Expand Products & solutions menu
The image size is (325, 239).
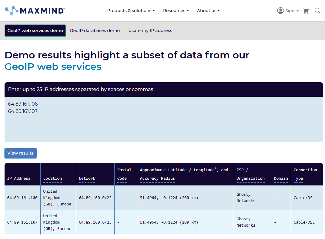coord(131,11)
